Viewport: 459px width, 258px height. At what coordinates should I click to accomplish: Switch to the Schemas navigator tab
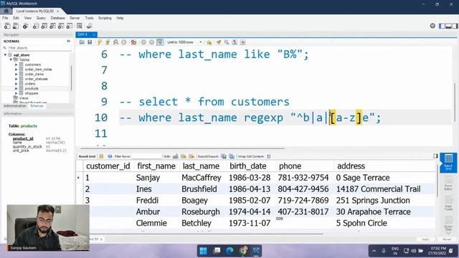37,106
